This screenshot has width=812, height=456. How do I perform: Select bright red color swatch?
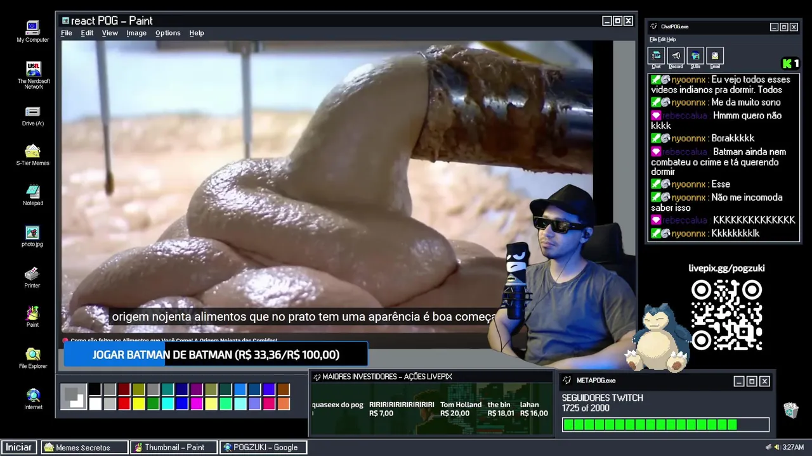click(124, 403)
